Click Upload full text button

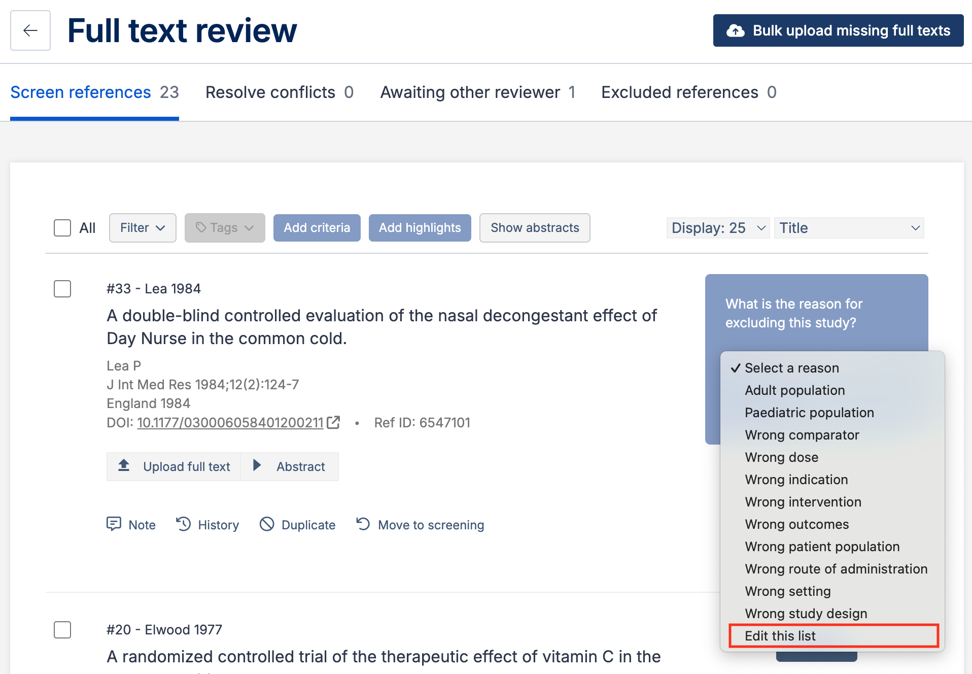(173, 466)
